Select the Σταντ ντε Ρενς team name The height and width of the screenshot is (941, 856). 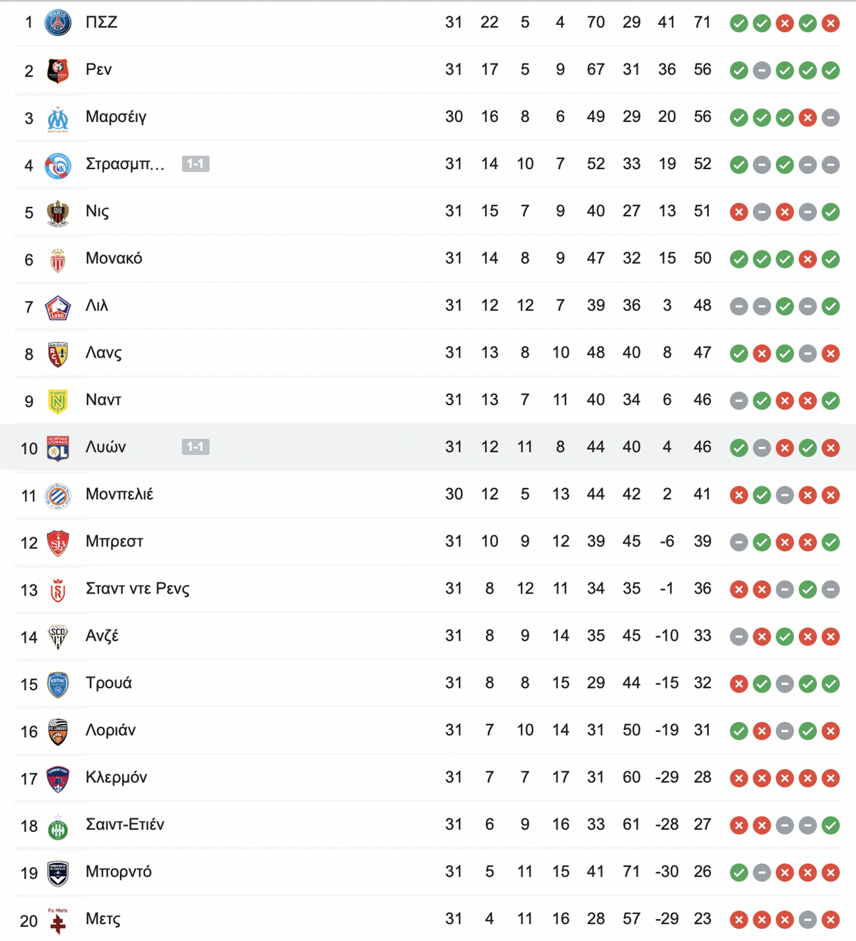click(138, 589)
